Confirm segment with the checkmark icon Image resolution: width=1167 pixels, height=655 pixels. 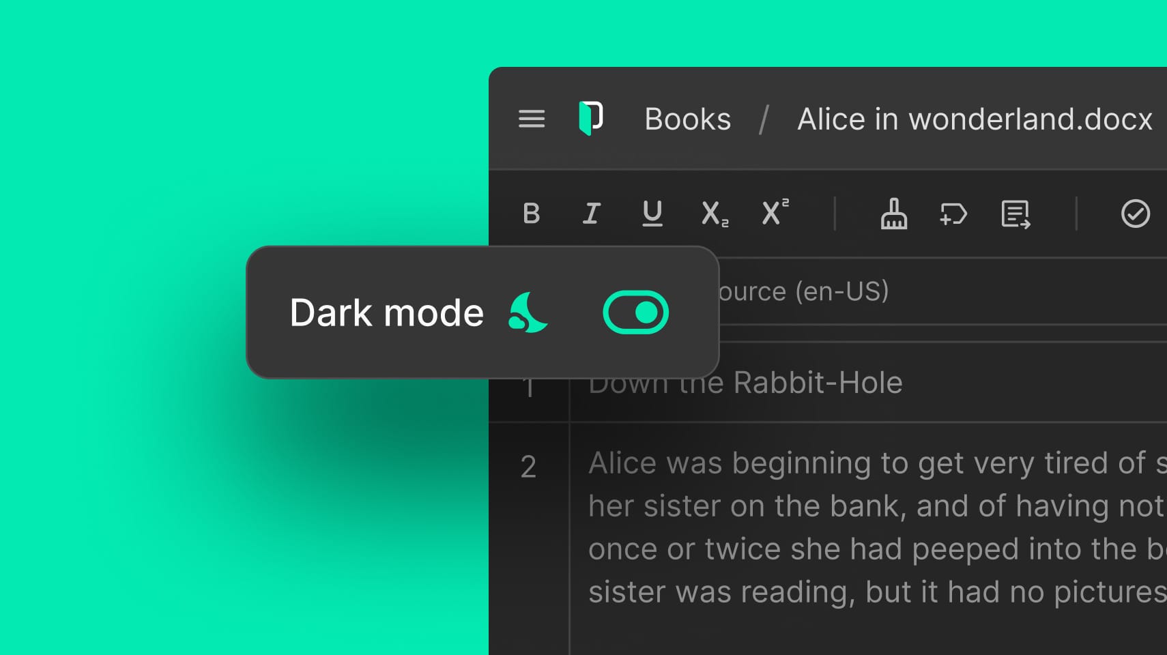point(1135,214)
